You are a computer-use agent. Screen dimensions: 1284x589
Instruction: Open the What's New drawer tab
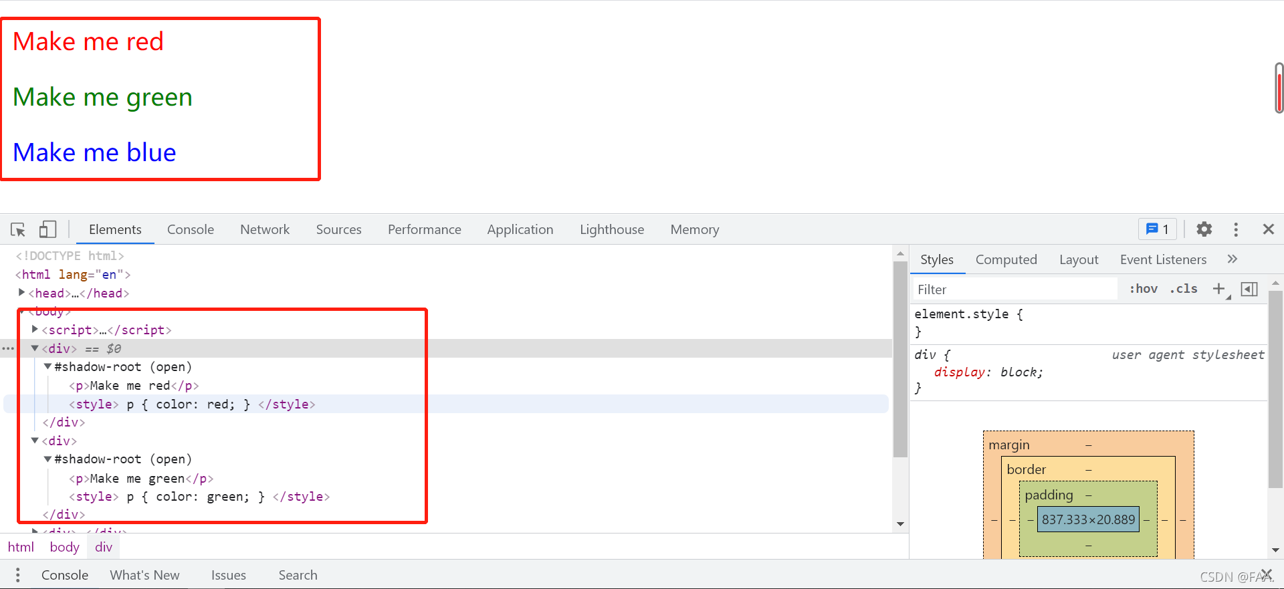click(144, 575)
